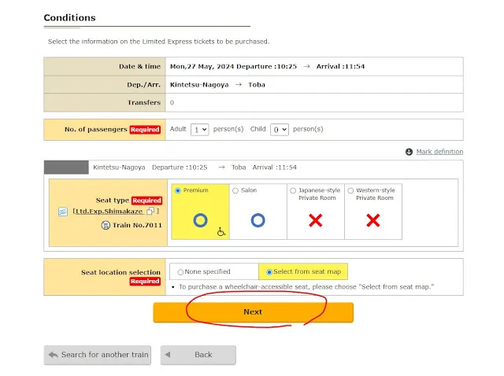Choose the None specified seat location option
The image size is (504, 376).
(182, 272)
